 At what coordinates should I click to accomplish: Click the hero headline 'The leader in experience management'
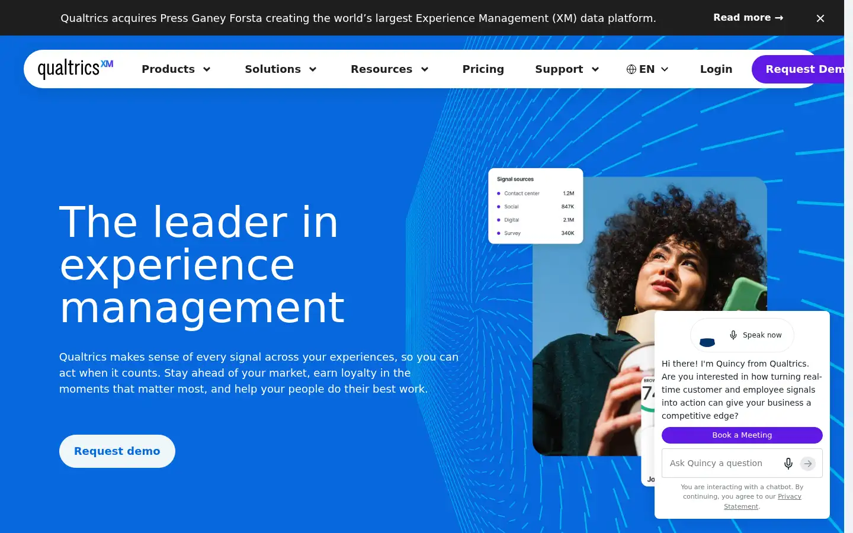202,264
